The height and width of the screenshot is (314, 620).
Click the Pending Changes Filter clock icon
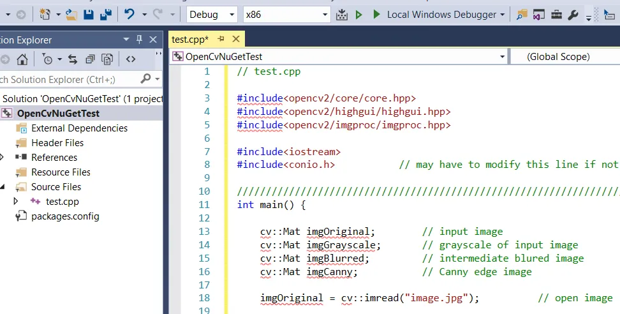coord(47,59)
